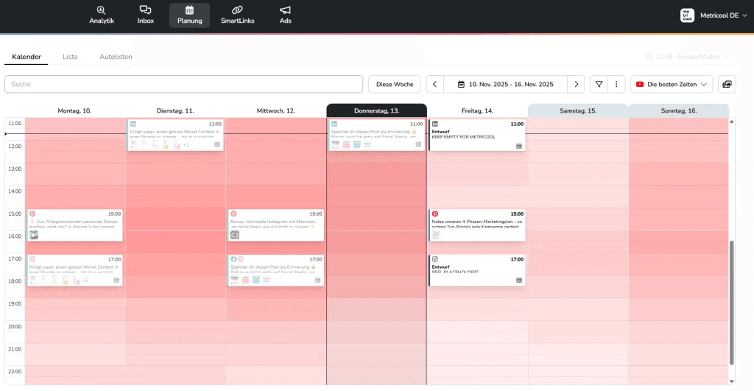754x391 pixels.
Task: Go to previous week with left arrow
Action: (x=435, y=84)
